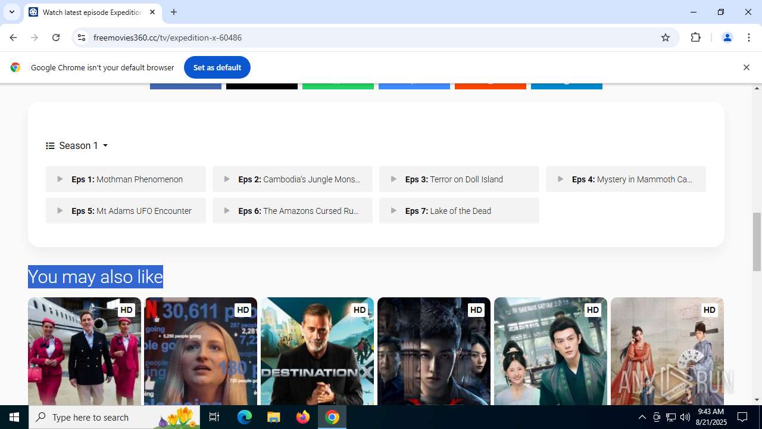View site information icon in address bar

click(82, 38)
